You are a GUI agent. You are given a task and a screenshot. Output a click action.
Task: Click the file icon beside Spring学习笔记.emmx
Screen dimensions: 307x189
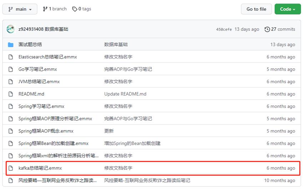[11, 106]
